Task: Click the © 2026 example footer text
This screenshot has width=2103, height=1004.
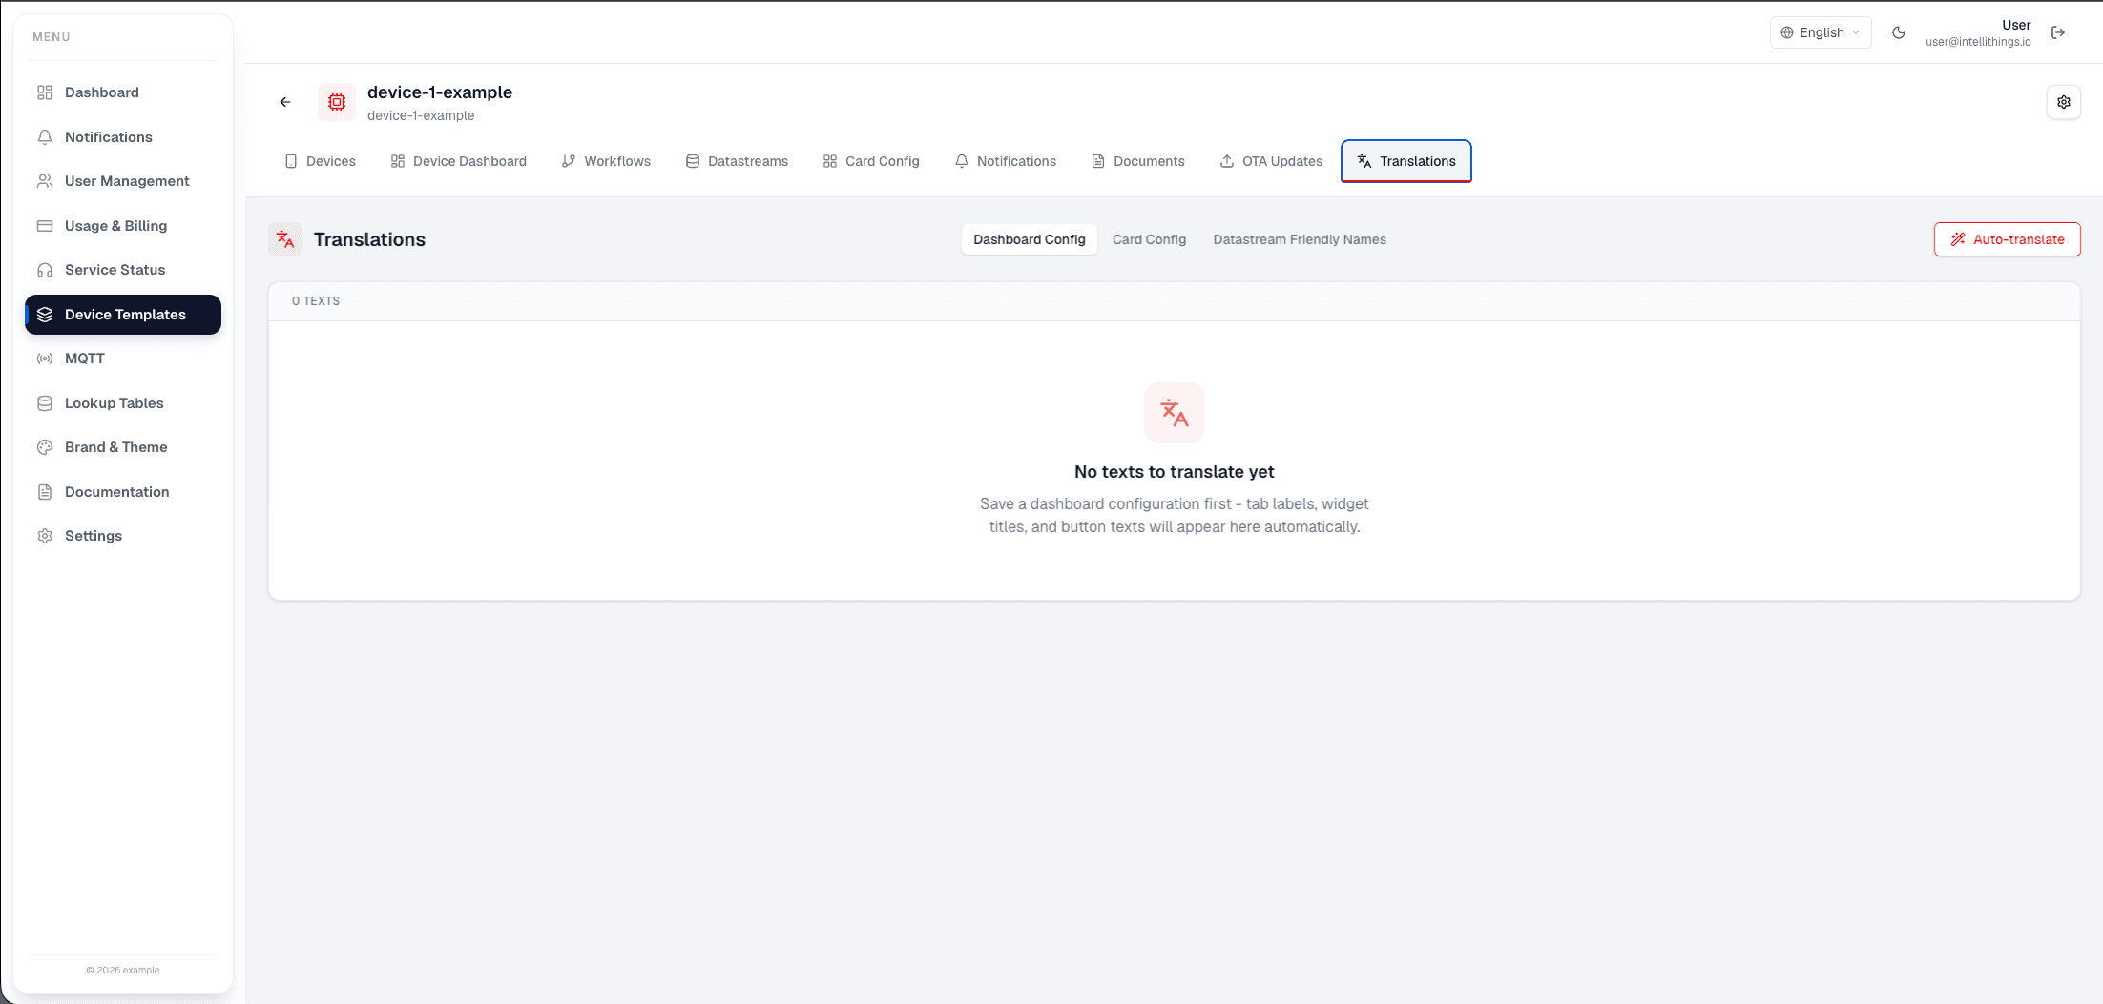Action: pyautogui.click(x=123, y=971)
